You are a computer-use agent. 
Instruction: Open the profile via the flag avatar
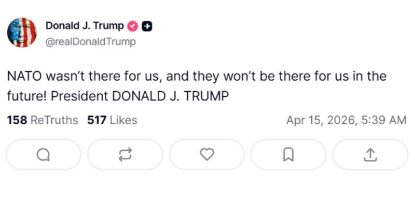[x=22, y=32]
